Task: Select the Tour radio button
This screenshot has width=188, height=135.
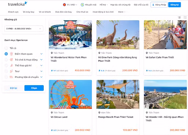Action: point(6,71)
